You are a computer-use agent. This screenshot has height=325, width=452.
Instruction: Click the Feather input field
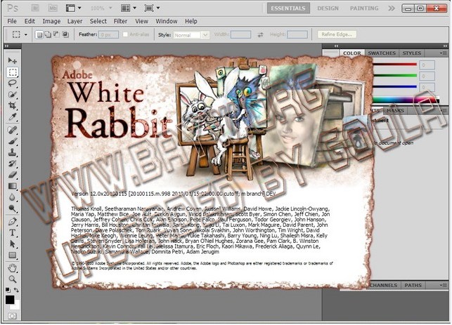click(x=108, y=34)
